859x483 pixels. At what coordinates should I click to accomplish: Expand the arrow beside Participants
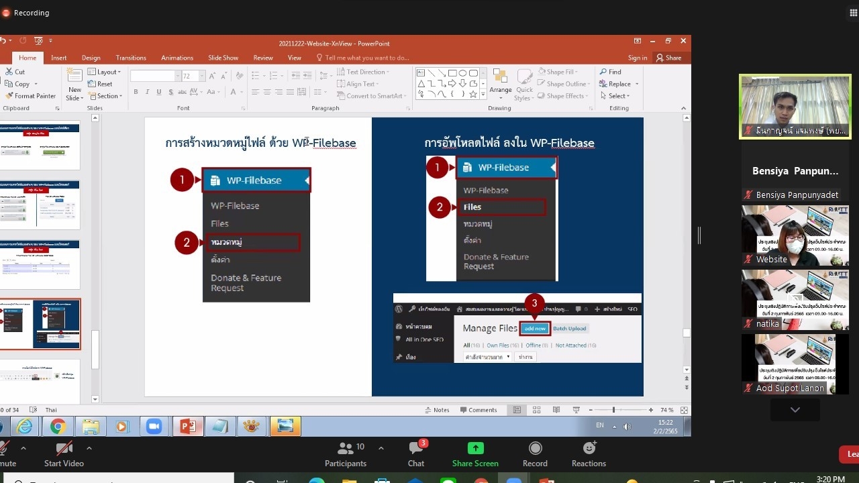coord(381,448)
